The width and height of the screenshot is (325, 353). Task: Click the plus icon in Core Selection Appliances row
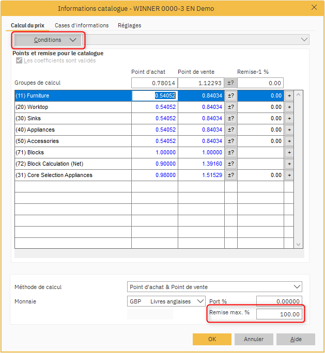[289, 175]
